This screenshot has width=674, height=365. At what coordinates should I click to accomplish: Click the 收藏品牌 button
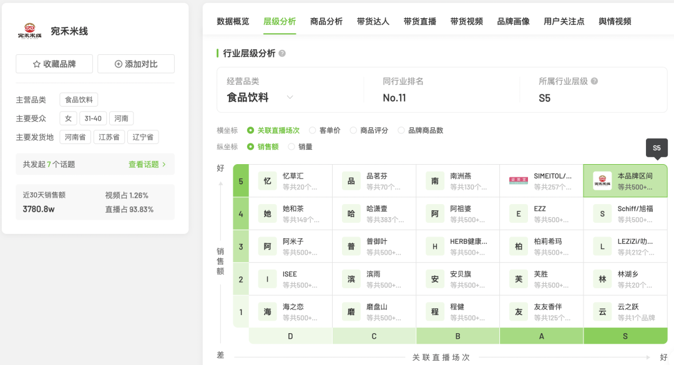point(54,64)
